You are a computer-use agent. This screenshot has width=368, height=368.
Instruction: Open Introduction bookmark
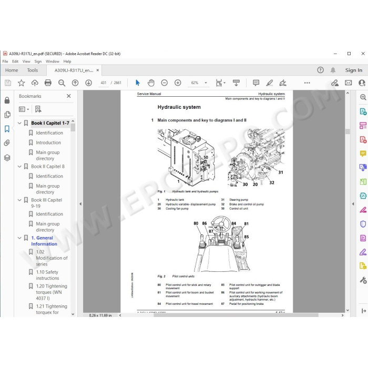[48, 142]
